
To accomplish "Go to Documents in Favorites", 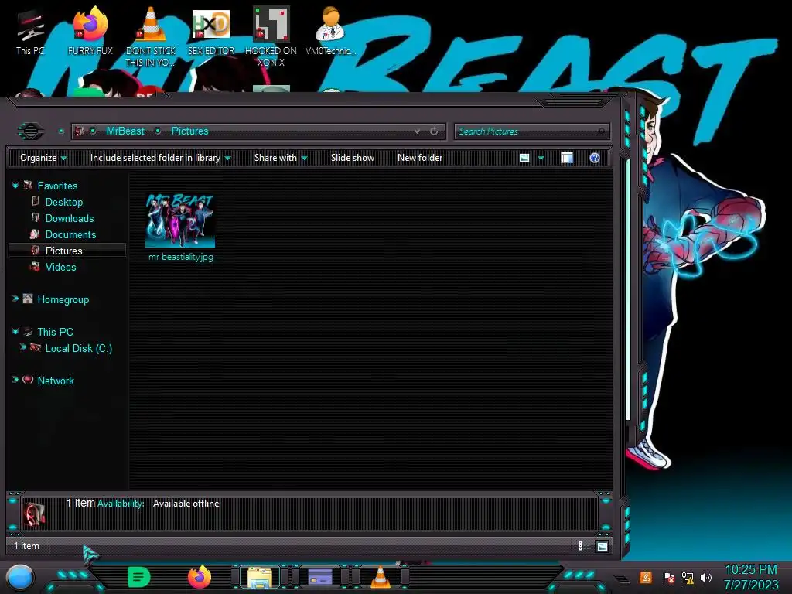I will pos(70,234).
